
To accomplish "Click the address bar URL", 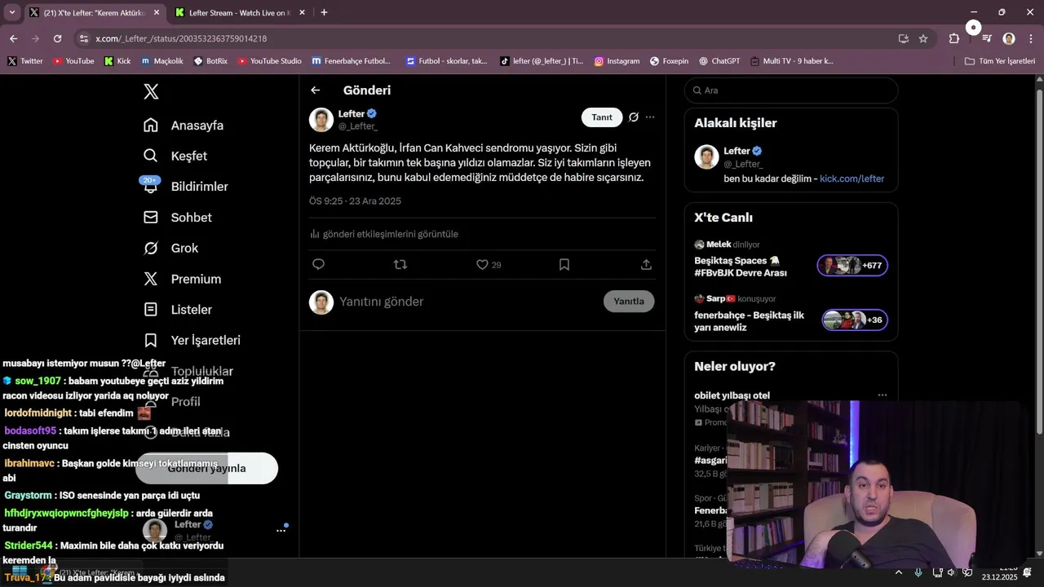I will tap(181, 38).
